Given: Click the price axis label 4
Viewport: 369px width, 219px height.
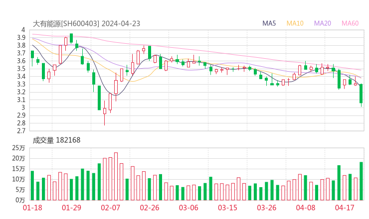Looking at the screenshot, I should coord(23,30).
